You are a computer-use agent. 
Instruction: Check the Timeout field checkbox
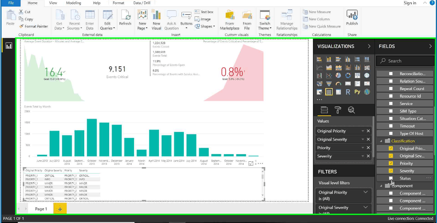[391, 126]
